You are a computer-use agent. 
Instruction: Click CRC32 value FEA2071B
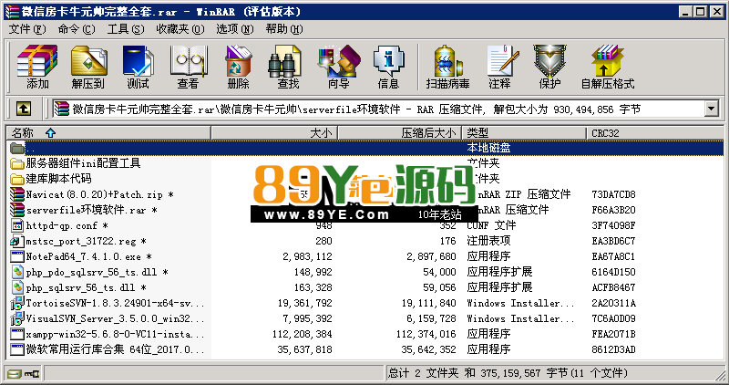click(613, 334)
